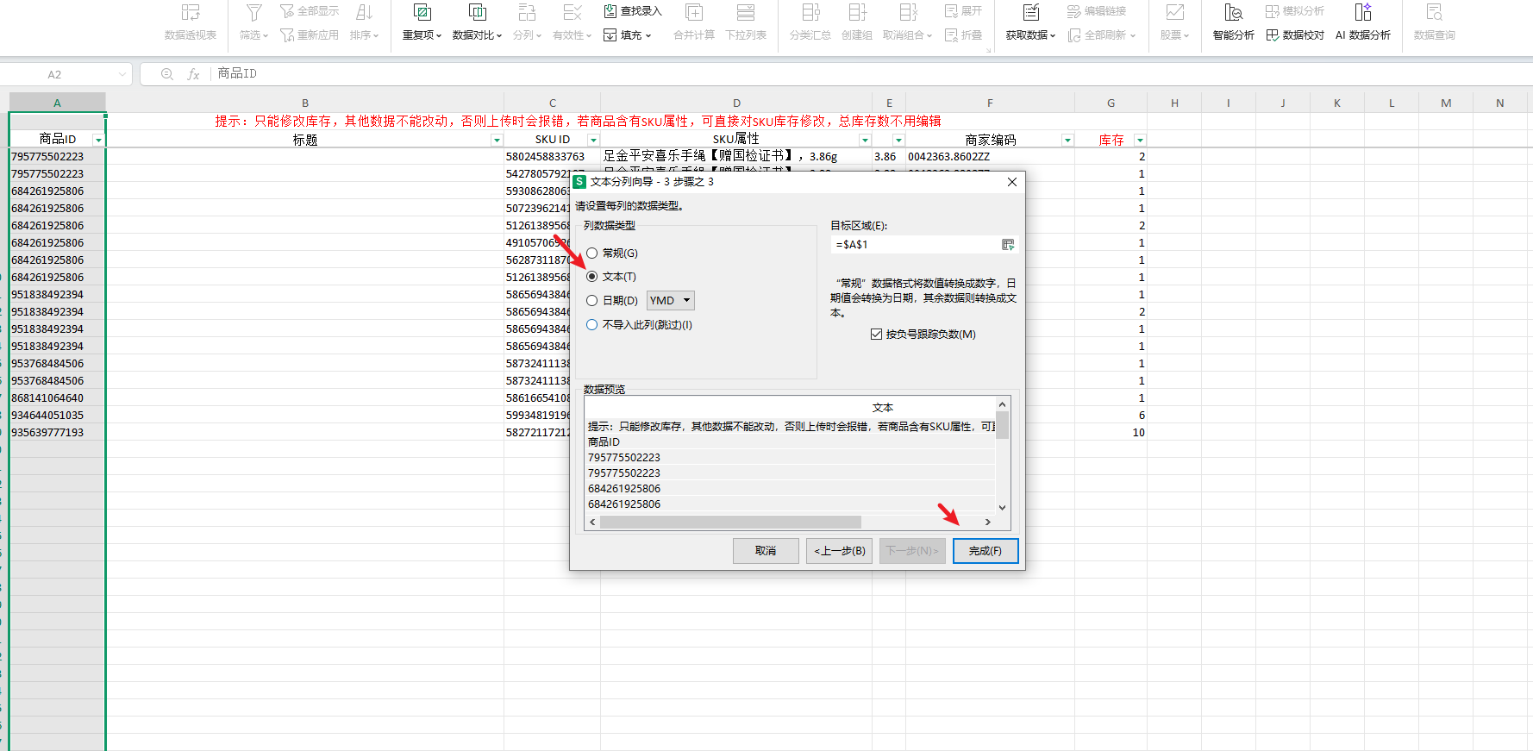Screen dimensions: 1533x751
Task: Select the 常规(G) radio option
Action: click(x=592, y=253)
